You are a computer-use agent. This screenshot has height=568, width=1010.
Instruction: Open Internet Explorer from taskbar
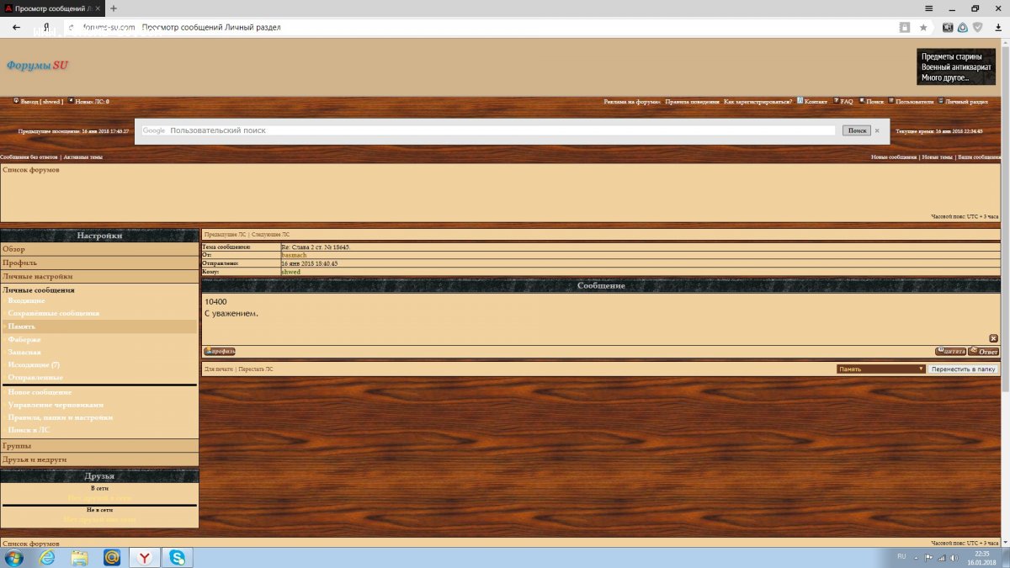pyautogui.click(x=47, y=557)
